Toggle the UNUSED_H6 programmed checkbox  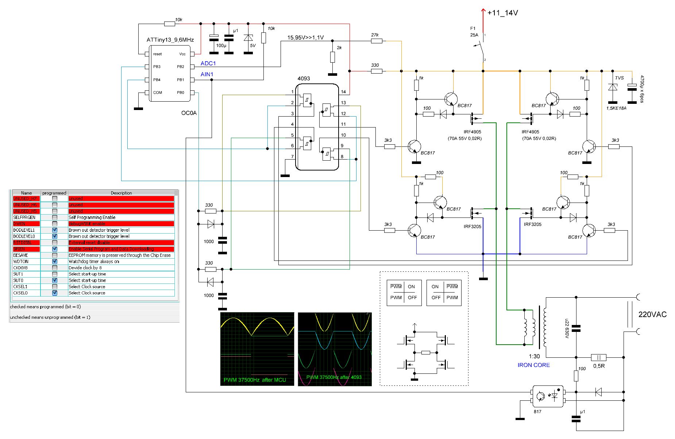coord(55,205)
